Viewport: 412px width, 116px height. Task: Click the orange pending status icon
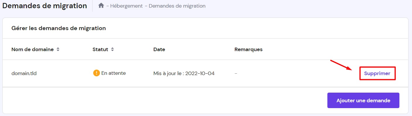click(x=96, y=73)
